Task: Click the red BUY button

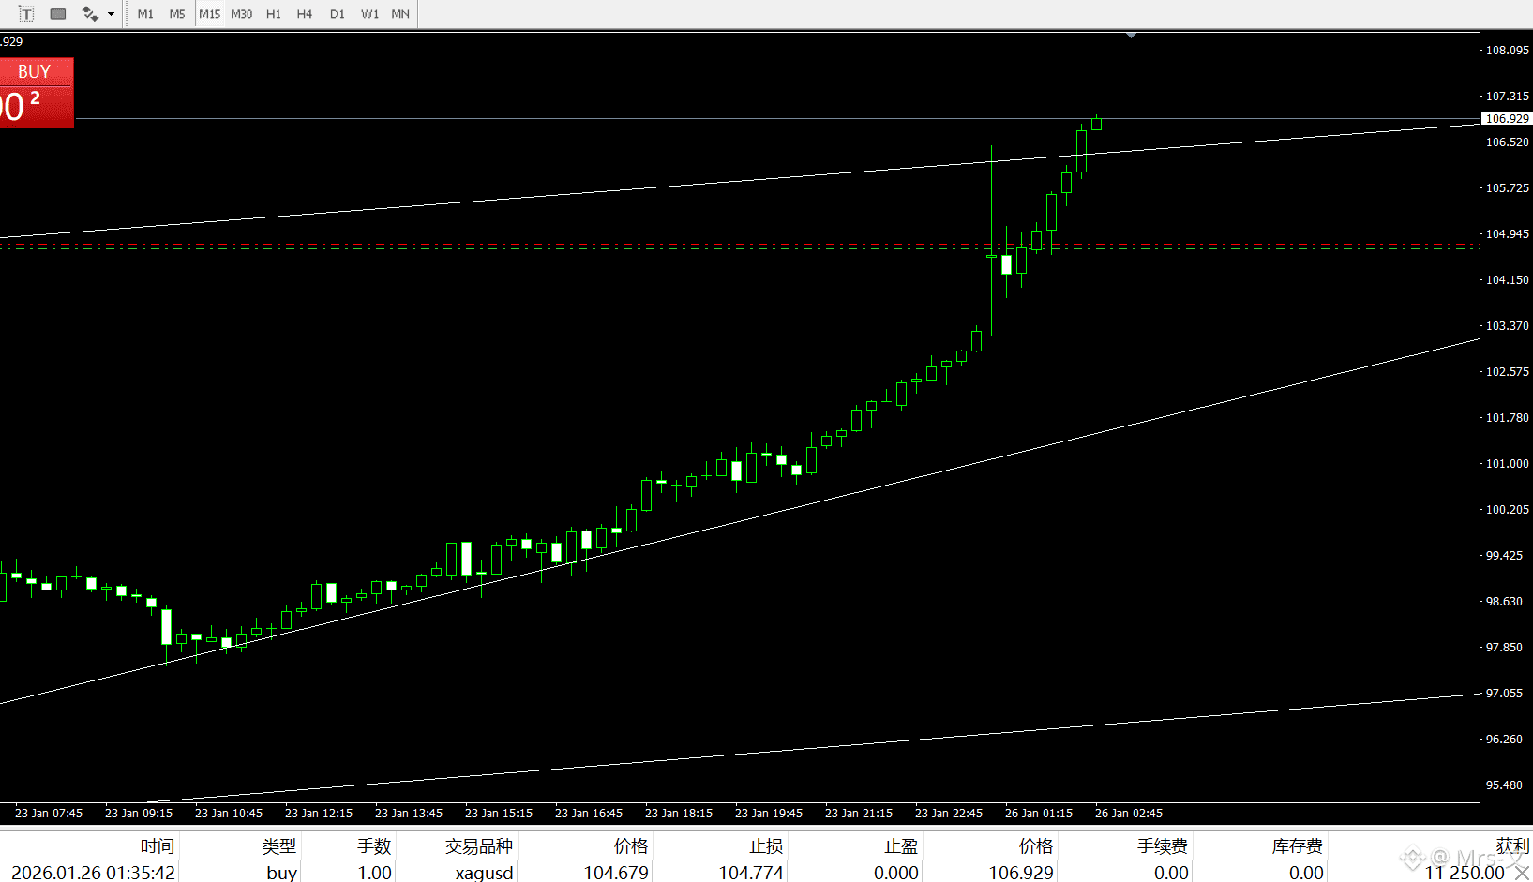Action: pyautogui.click(x=36, y=70)
